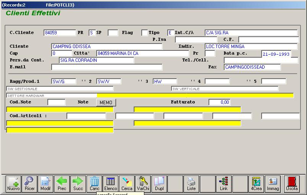Click the SW VERTICALE description box

225,89
